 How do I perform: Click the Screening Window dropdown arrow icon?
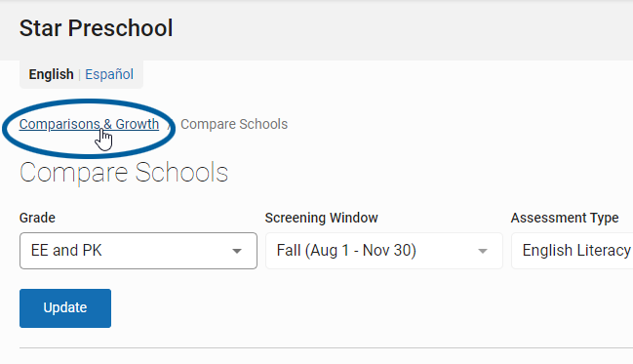pos(483,251)
